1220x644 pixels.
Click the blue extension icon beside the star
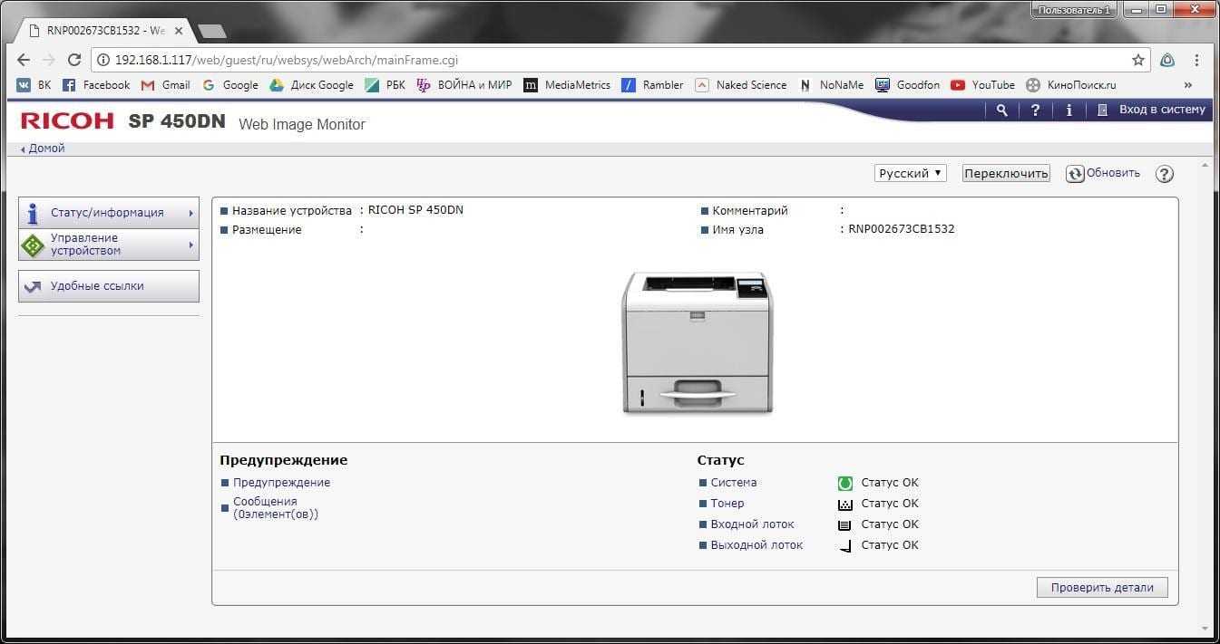click(1167, 60)
